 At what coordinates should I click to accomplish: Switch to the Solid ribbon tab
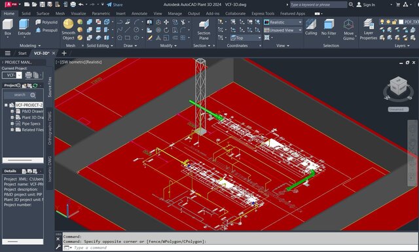[x=26, y=13]
